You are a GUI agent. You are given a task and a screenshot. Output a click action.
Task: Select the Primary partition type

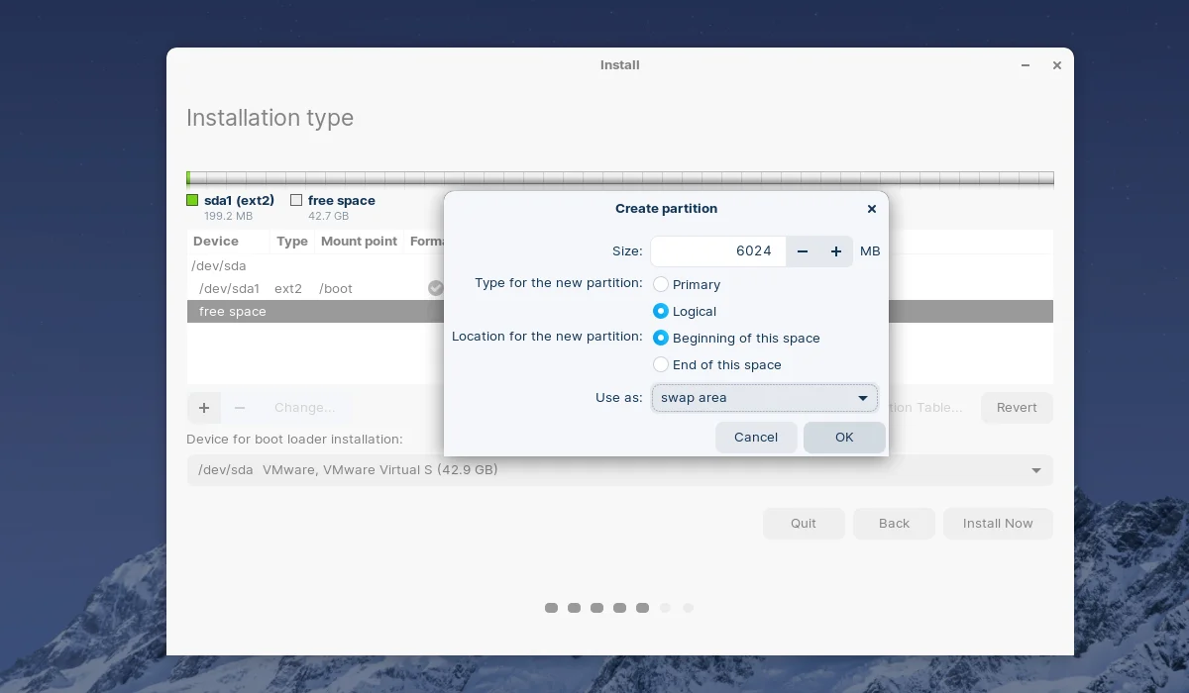661,284
